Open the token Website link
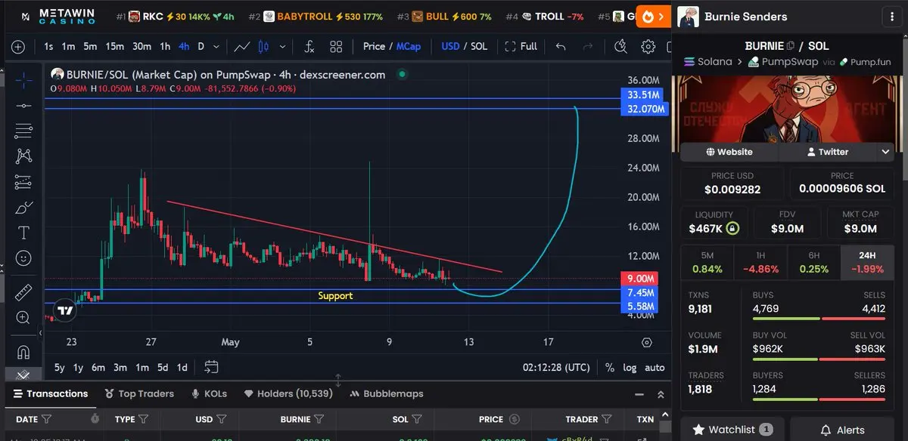This screenshot has height=441, width=908. click(729, 152)
